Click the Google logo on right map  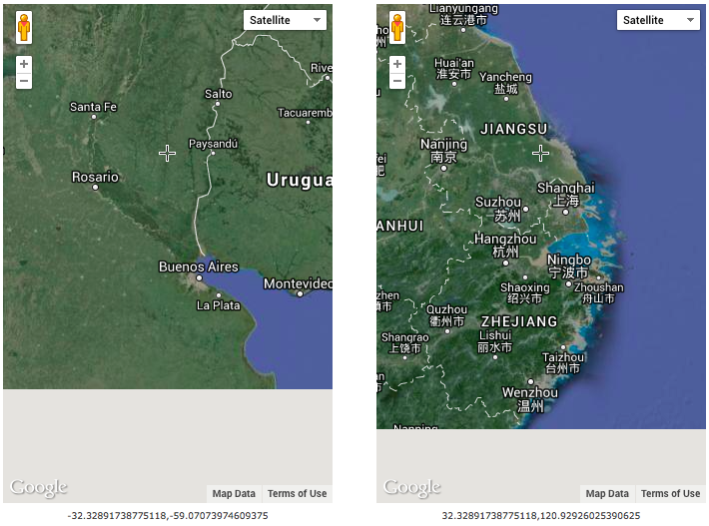coord(412,488)
